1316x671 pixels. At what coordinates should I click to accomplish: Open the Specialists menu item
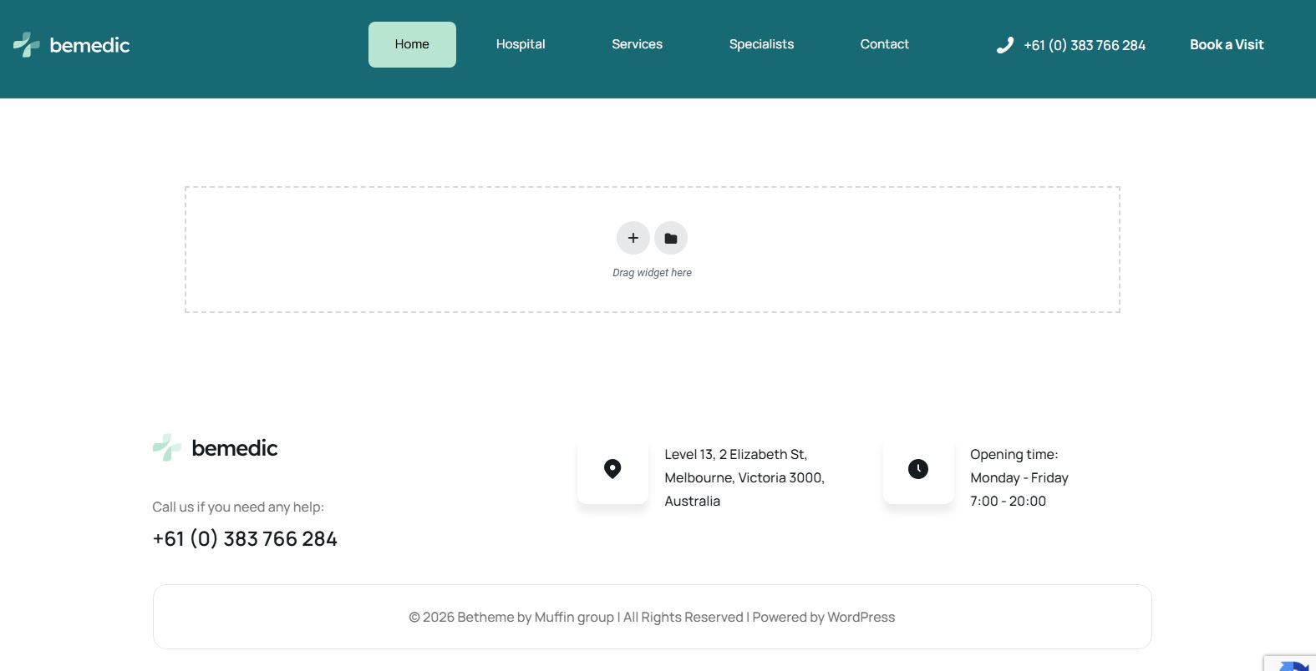click(761, 44)
